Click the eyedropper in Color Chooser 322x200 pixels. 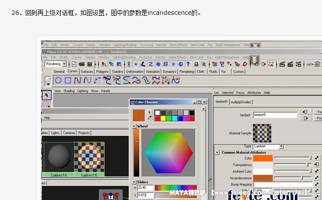(149, 118)
